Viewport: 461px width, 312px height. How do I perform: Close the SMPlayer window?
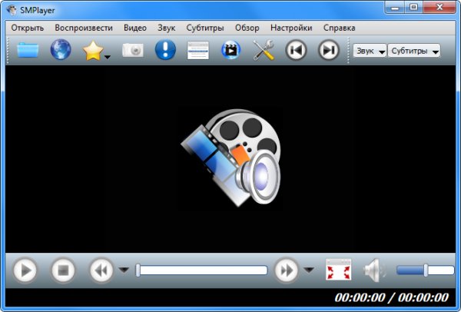439,8
